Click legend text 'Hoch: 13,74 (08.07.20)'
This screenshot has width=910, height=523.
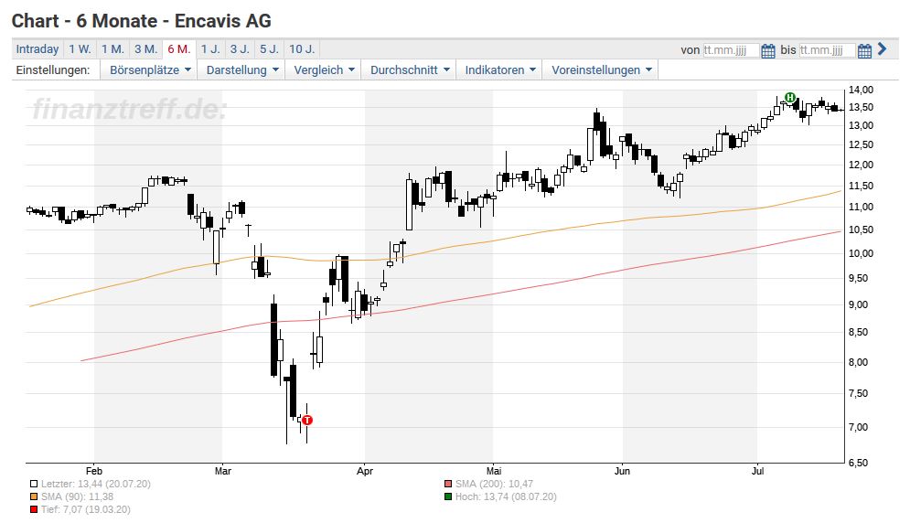point(506,496)
